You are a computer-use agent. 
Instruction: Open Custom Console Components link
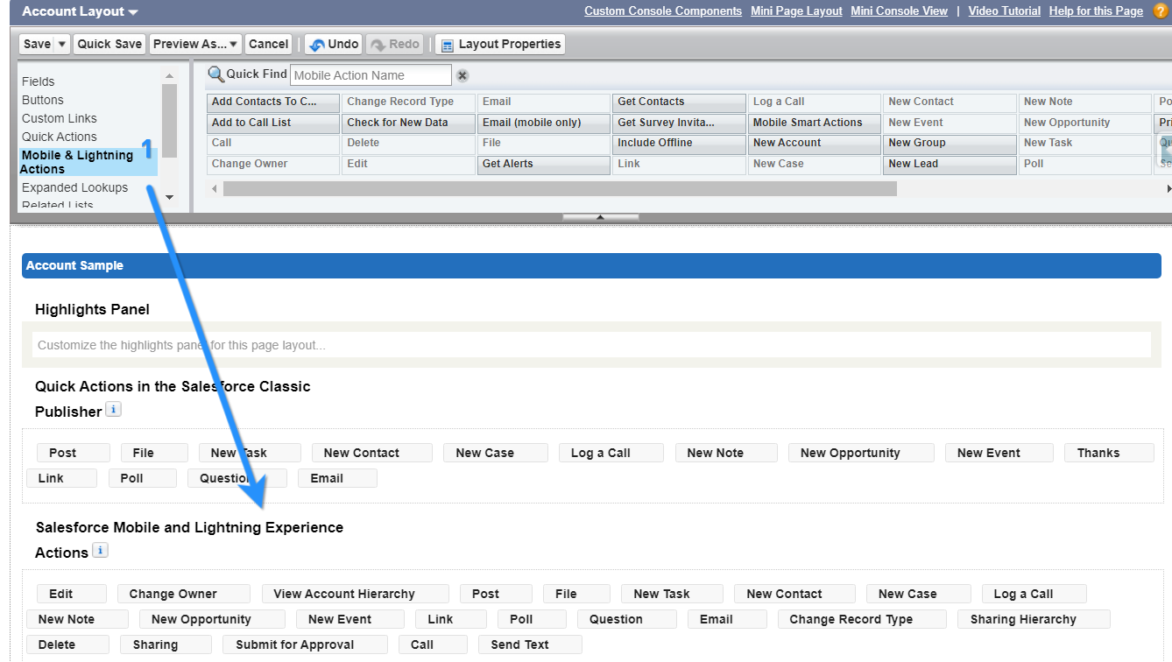coord(663,11)
